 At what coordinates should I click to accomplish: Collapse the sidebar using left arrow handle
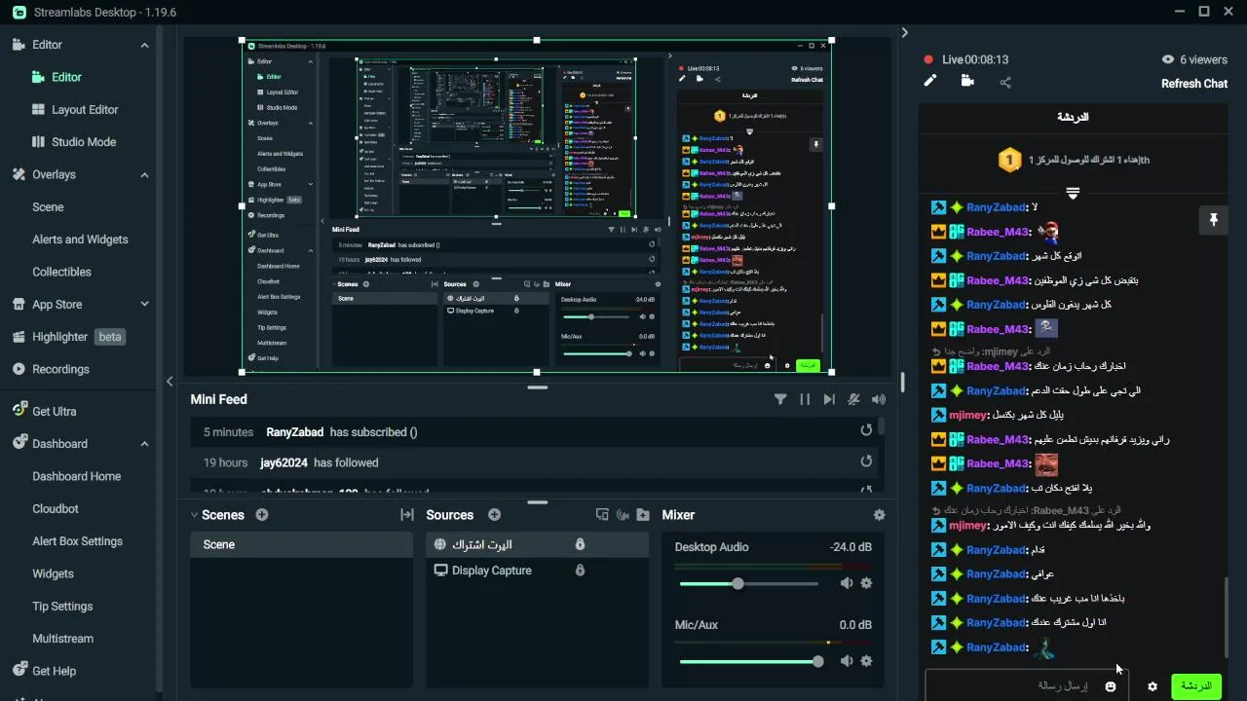(x=170, y=382)
